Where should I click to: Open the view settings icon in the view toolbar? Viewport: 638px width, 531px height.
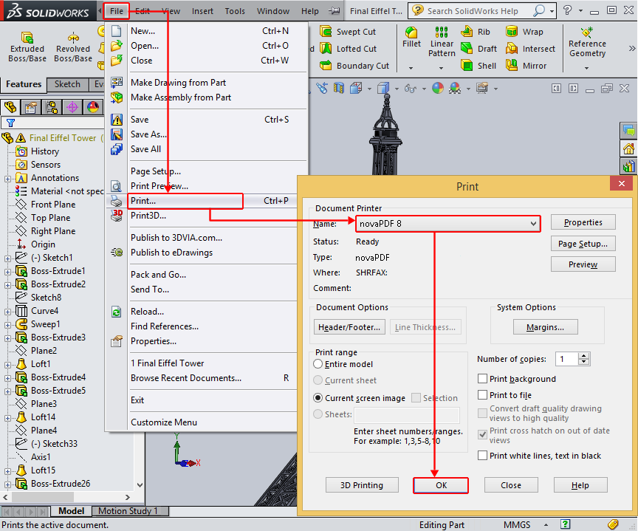(x=482, y=88)
